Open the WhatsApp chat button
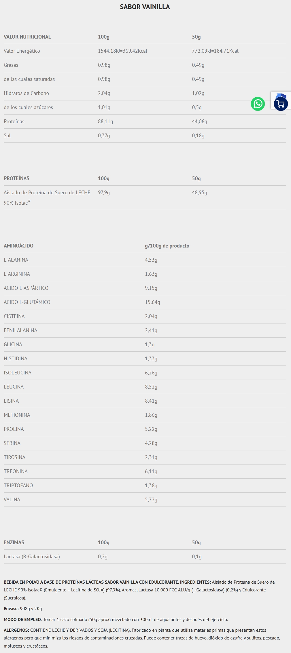Screen dimensions: 291x653 tap(258, 104)
